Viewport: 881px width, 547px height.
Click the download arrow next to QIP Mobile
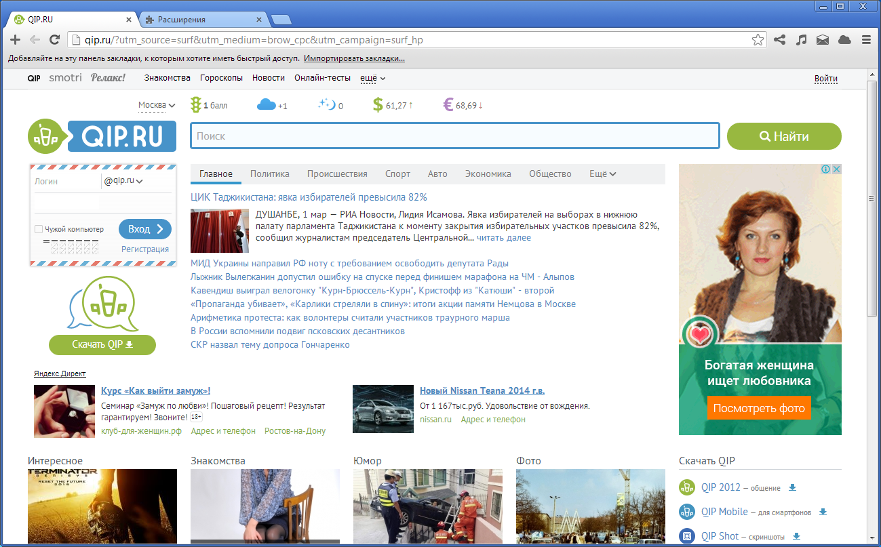(823, 512)
